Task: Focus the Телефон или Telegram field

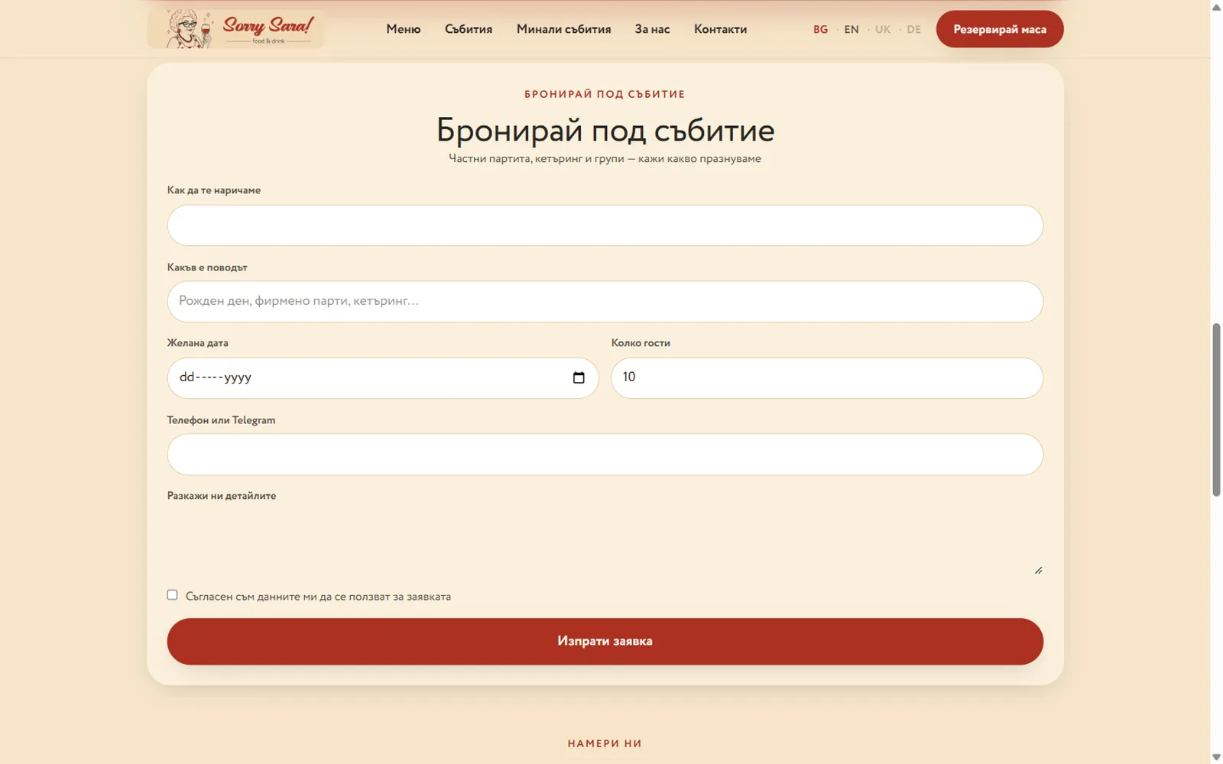Action: tap(605, 455)
